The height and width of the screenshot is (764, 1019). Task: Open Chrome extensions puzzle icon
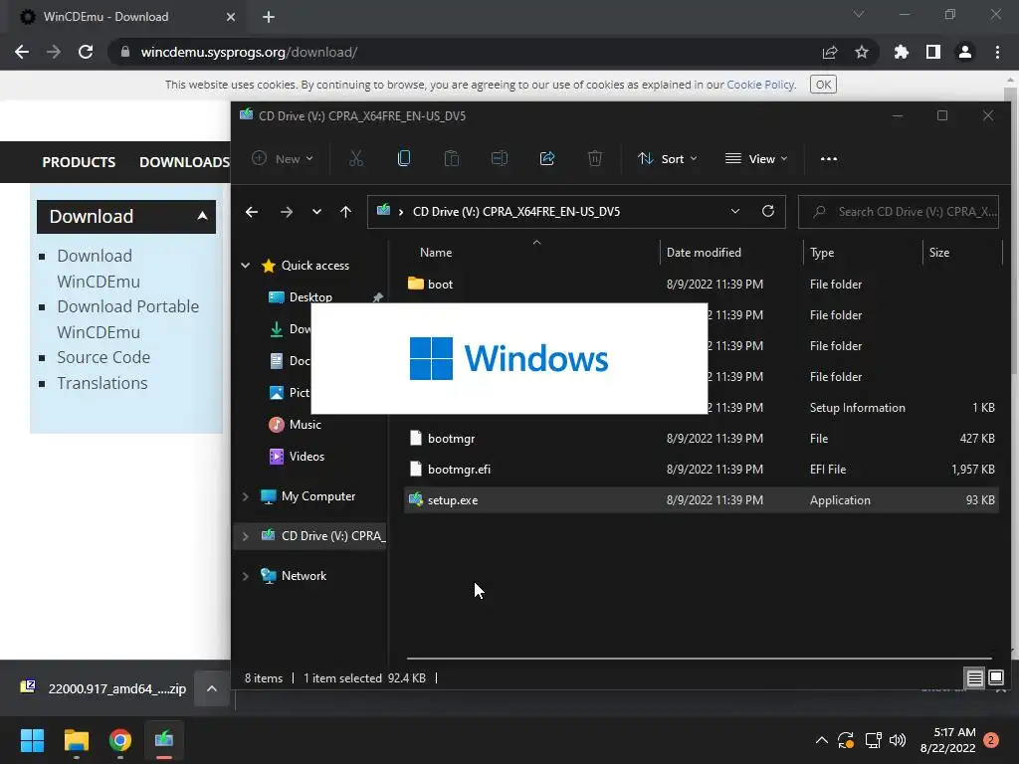pos(902,52)
